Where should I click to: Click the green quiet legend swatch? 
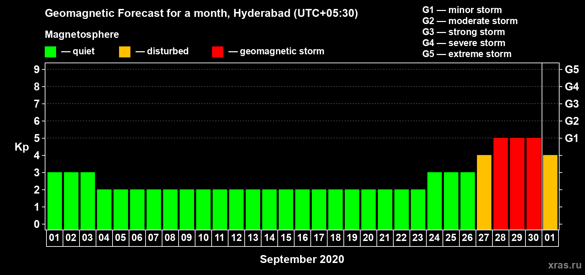50,52
